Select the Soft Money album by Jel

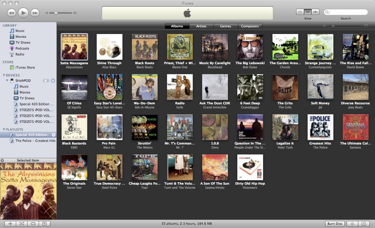click(320, 87)
